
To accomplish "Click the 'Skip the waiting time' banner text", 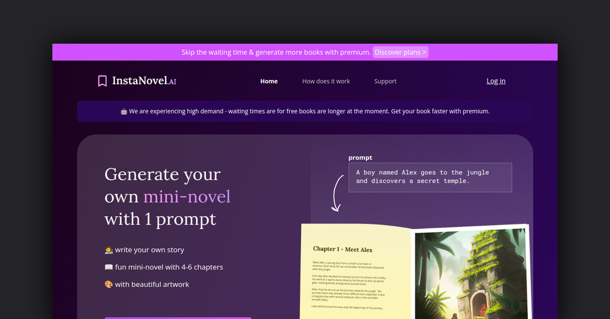I will point(276,52).
